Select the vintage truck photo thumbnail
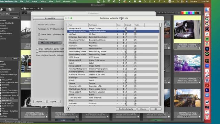The width and height of the screenshot is (220, 124). (x=187, y=29)
